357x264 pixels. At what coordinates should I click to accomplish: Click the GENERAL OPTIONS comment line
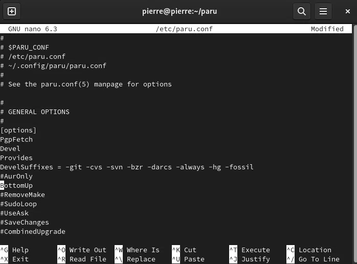[35, 112]
